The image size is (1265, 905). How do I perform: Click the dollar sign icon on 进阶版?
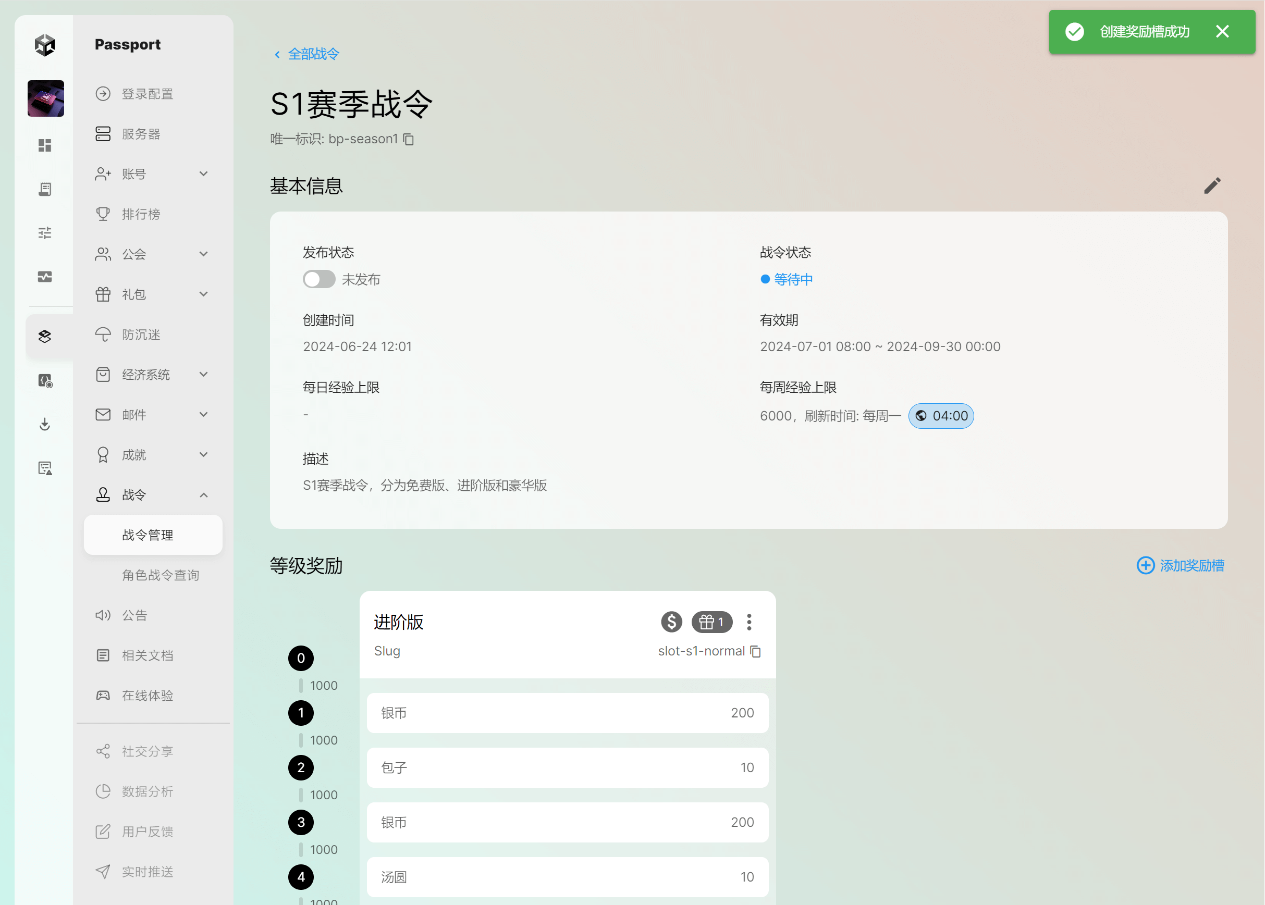(671, 622)
